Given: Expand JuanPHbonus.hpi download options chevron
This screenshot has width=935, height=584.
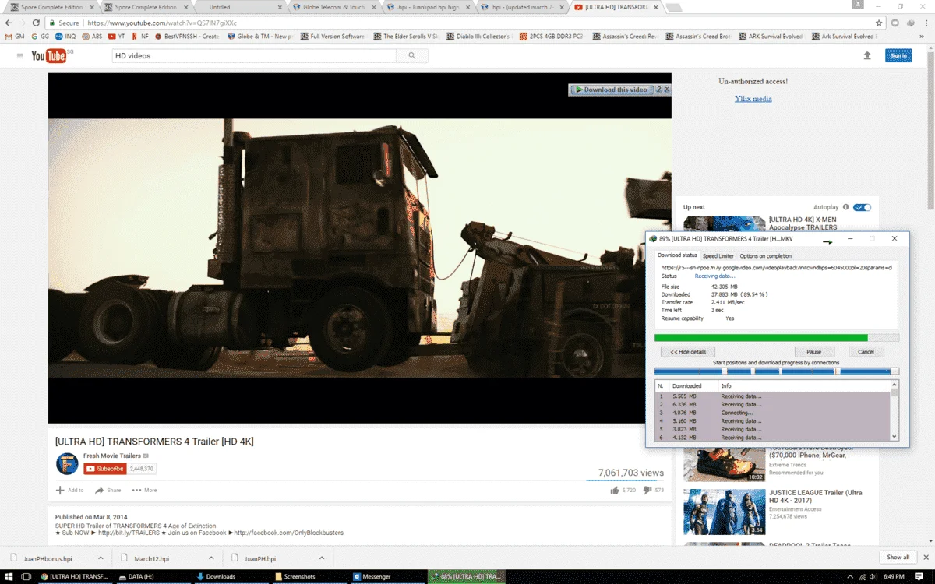Looking at the screenshot, I should pyautogui.click(x=101, y=558).
